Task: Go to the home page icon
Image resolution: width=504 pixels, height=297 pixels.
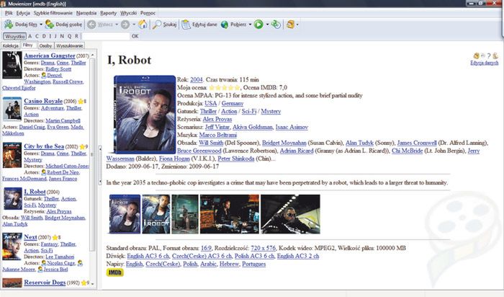Action: 143,24
